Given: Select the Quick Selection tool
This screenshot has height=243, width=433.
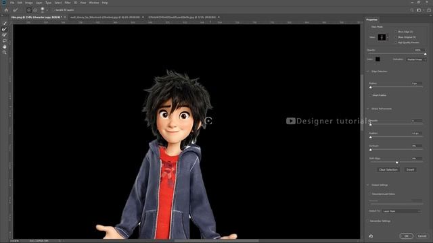Looking at the screenshot, I should click(5, 24).
